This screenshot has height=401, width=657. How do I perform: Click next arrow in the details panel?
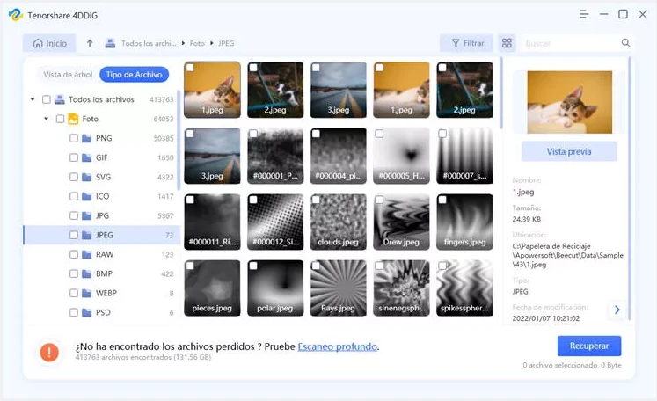617,310
